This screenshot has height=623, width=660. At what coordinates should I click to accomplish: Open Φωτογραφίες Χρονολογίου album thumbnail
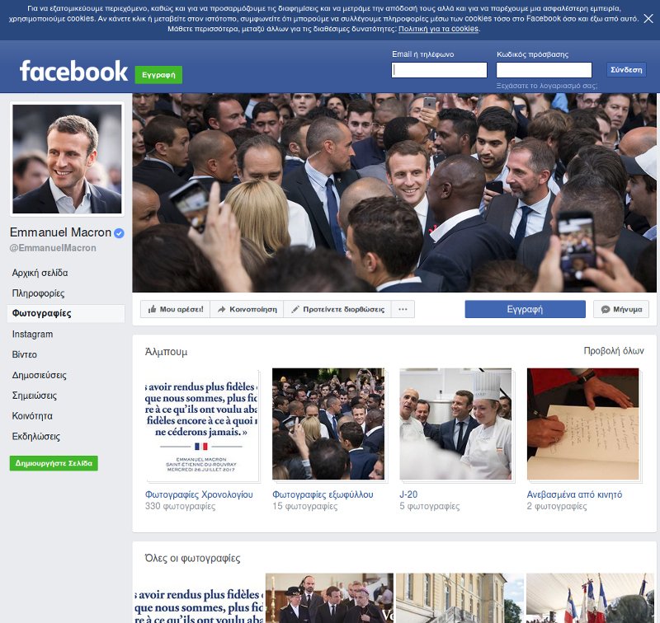(x=201, y=424)
